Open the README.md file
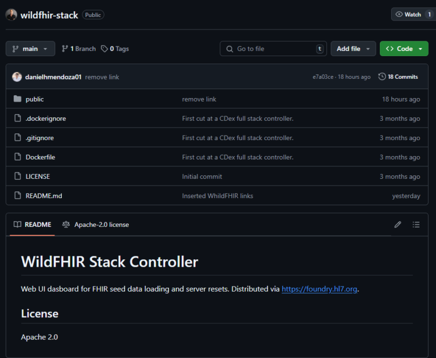Image resolution: width=436 pixels, height=358 pixels. click(44, 196)
